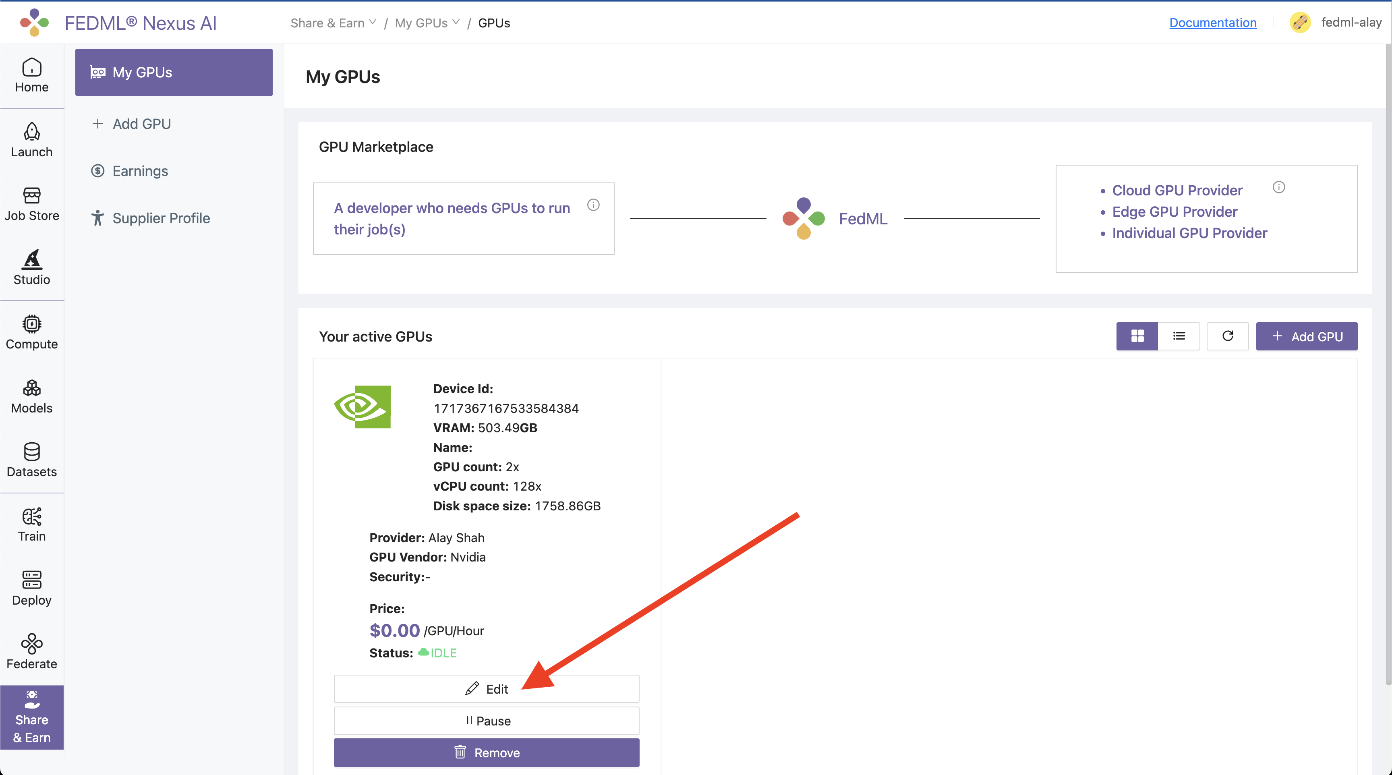The image size is (1392, 775).
Task: Click the Edit GPU button
Action: (x=486, y=688)
